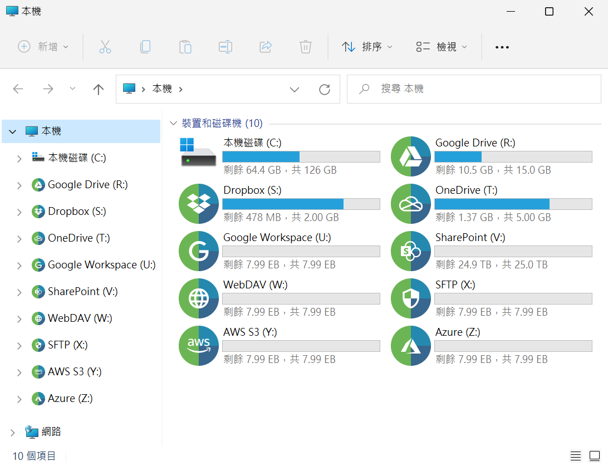Select SFTP (X:) in navigation tree

[x=60, y=345]
